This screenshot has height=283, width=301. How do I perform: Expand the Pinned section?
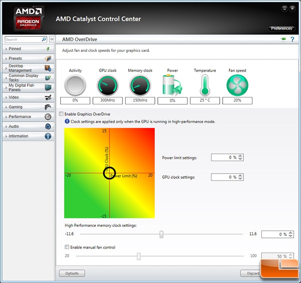click(x=28, y=49)
